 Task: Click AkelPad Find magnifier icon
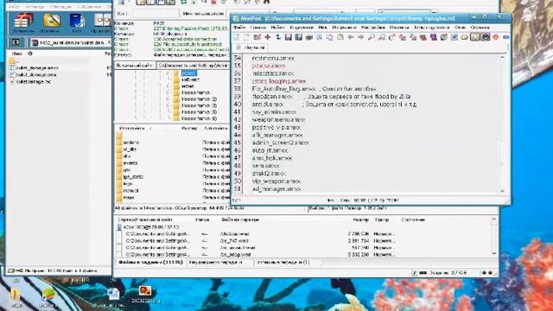point(372,37)
